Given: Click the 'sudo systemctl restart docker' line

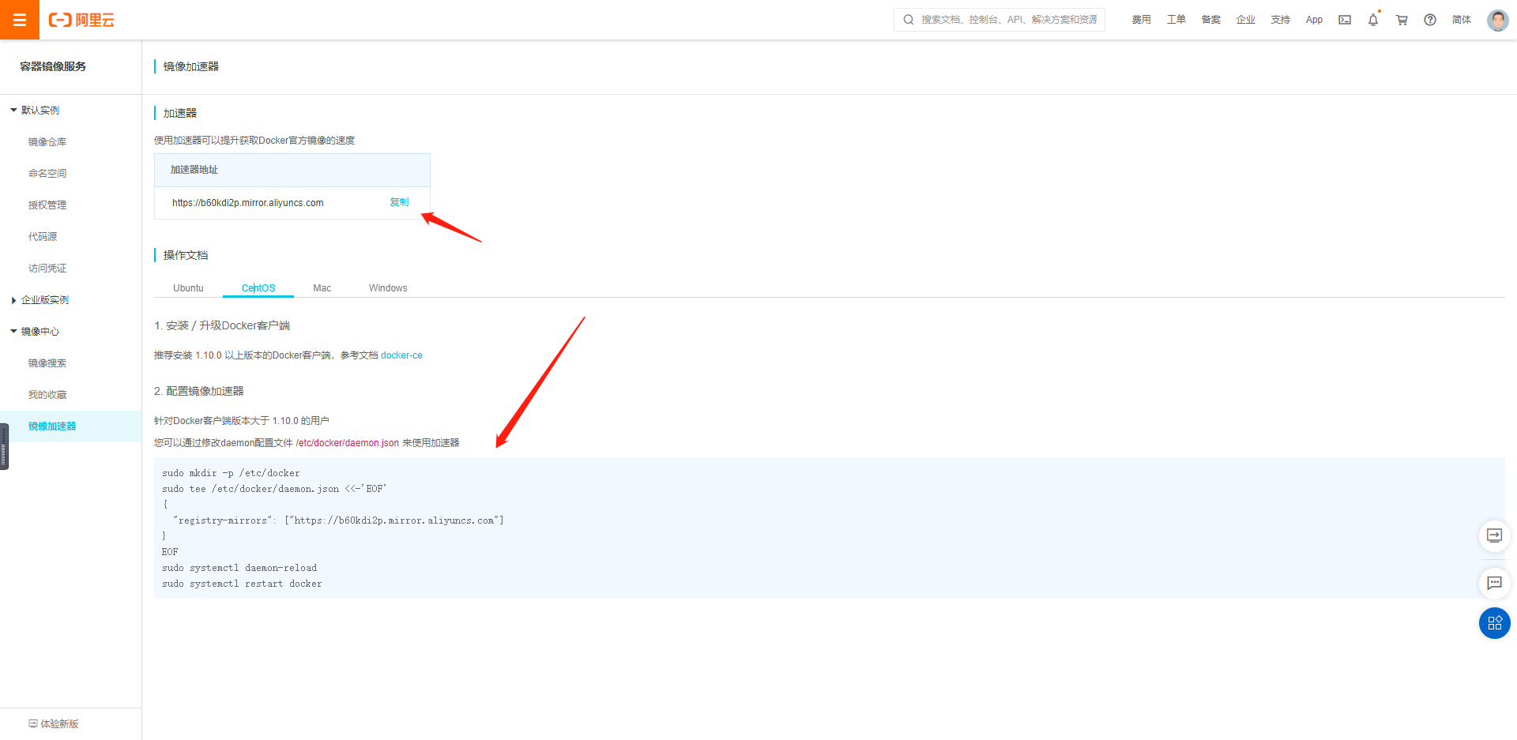Looking at the screenshot, I should coord(242,584).
